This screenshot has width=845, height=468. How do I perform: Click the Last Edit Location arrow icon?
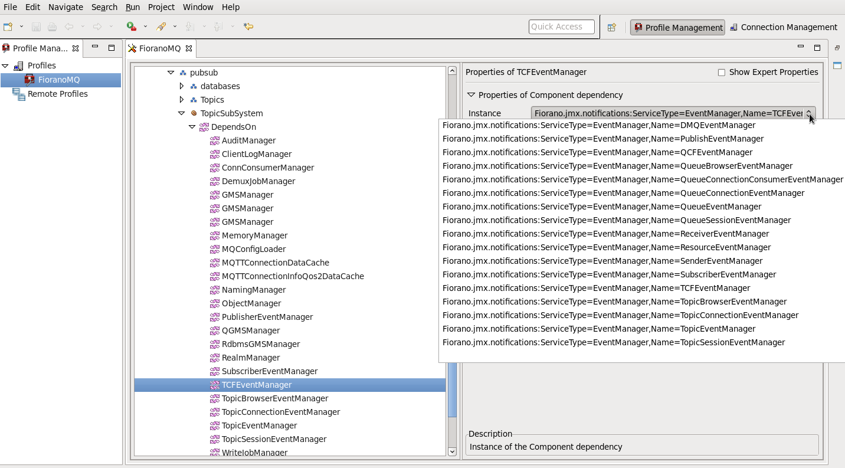point(248,27)
